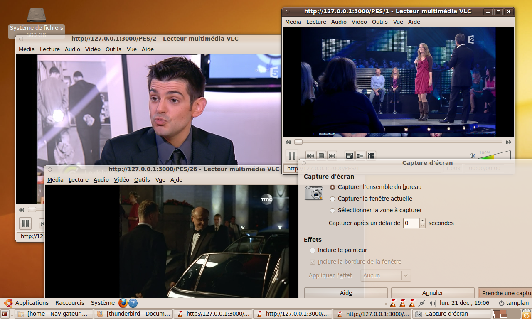Stop playback in the PES/1 VLC window
This screenshot has width=532, height=319.
321,156
